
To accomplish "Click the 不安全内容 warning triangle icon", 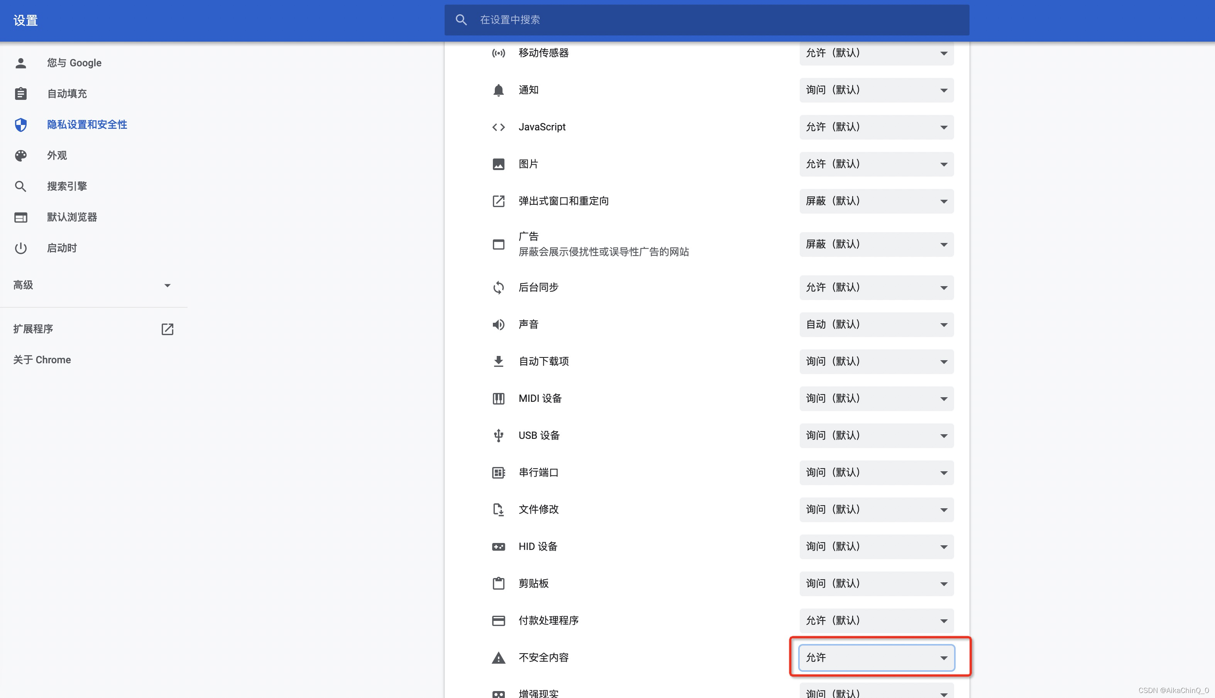I will pyautogui.click(x=498, y=658).
